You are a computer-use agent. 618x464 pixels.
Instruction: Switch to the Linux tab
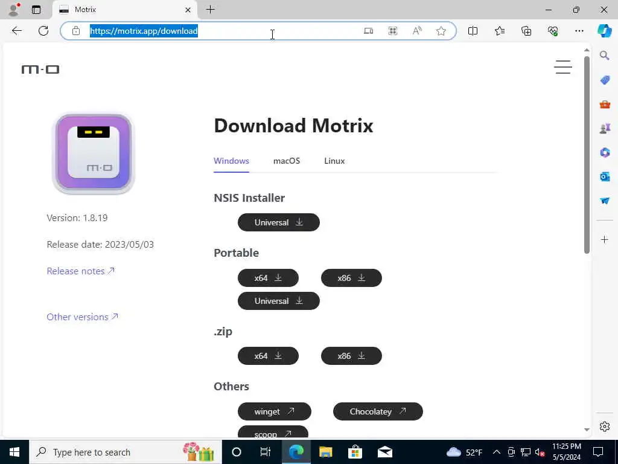(334, 161)
